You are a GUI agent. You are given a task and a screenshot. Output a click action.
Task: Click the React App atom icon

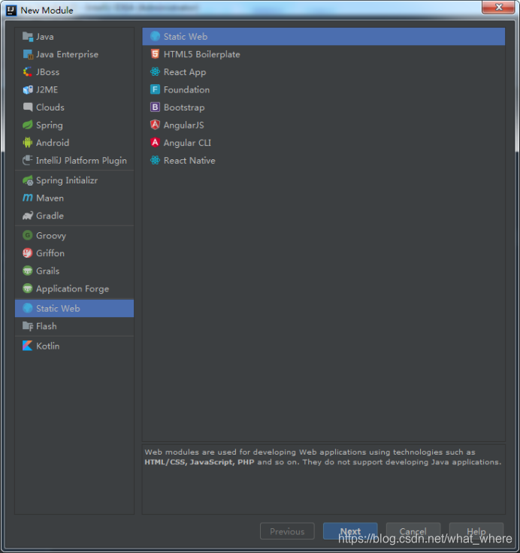point(155,72)
